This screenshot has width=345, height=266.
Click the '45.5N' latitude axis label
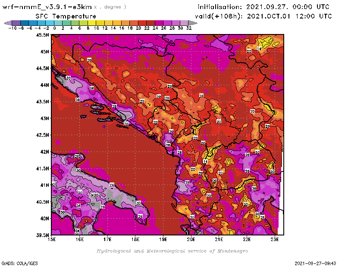coord(42,35)
